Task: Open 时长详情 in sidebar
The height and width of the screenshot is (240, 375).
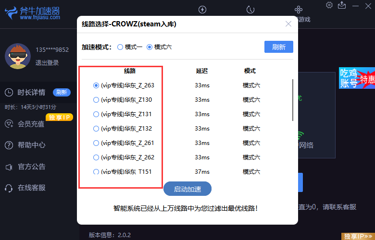Action: coord(31,93)
